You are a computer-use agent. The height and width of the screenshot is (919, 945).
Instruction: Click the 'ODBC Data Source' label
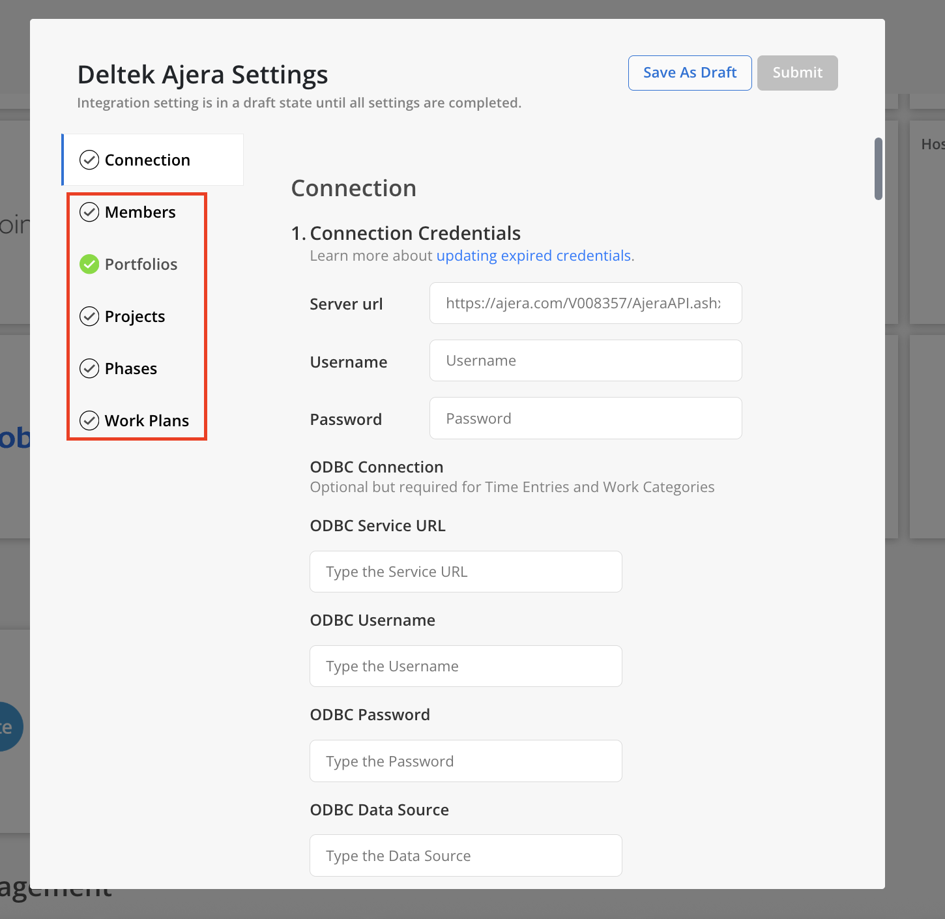tap(379, 810)
